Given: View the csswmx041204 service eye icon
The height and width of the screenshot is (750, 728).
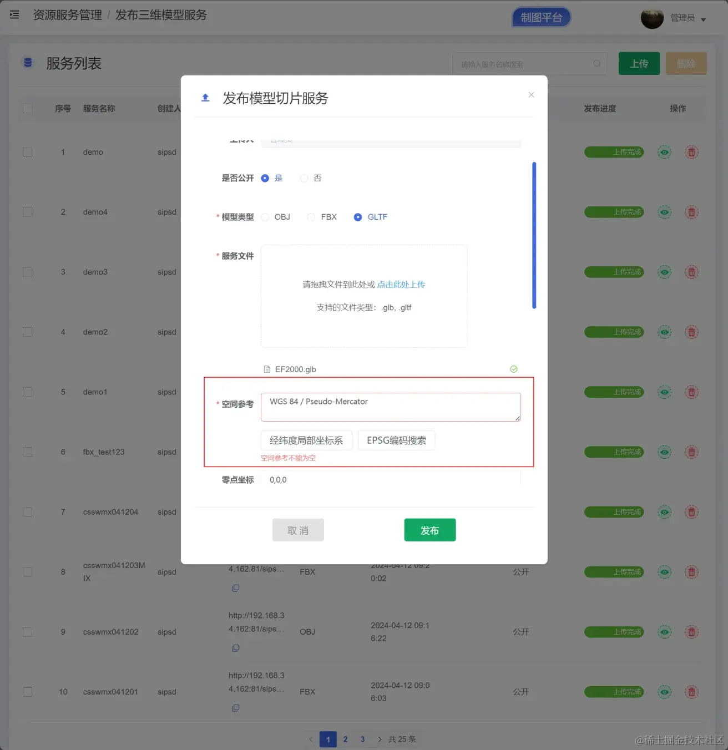Looking at the screenshot, I should point(664,512).
